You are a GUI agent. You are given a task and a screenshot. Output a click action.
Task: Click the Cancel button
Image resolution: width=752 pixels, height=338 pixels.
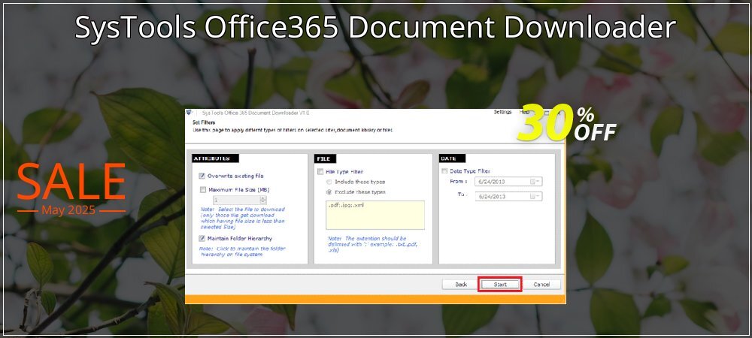click(541, 285)
